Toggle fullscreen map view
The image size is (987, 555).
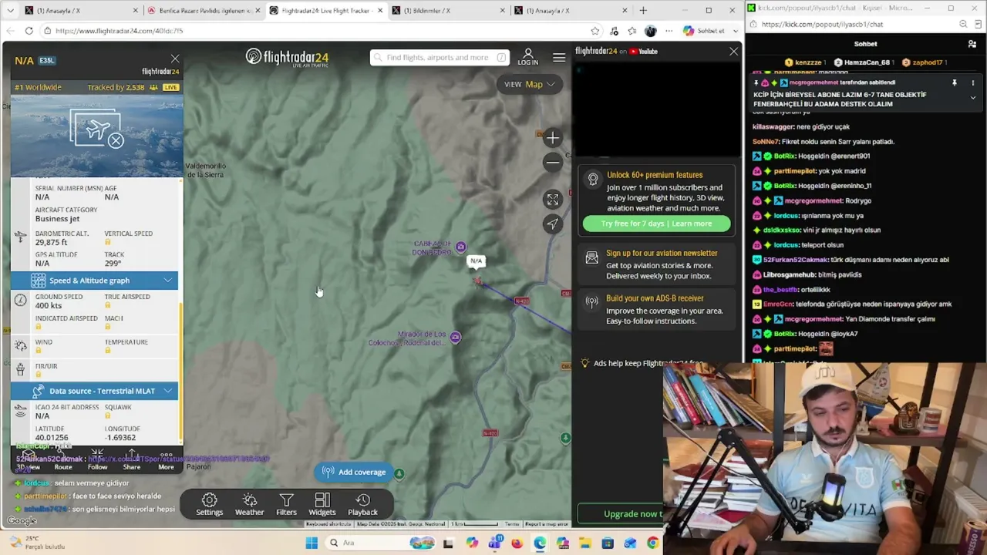(552, 200)
